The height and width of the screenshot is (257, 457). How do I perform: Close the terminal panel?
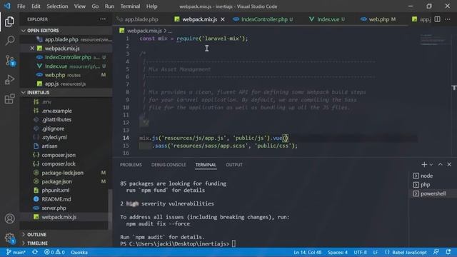[449, 165]
